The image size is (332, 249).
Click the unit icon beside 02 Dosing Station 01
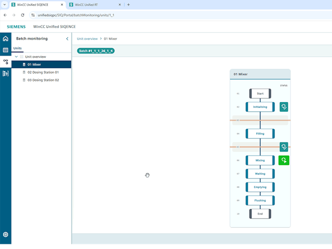point(24,72)
